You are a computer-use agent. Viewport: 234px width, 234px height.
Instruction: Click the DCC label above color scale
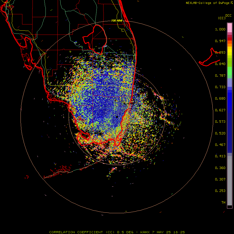click(228, 16)
